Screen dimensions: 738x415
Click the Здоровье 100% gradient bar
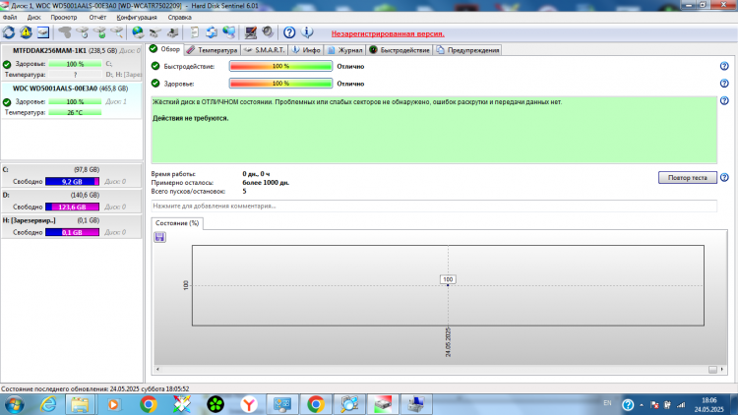[x=280, y=84]
